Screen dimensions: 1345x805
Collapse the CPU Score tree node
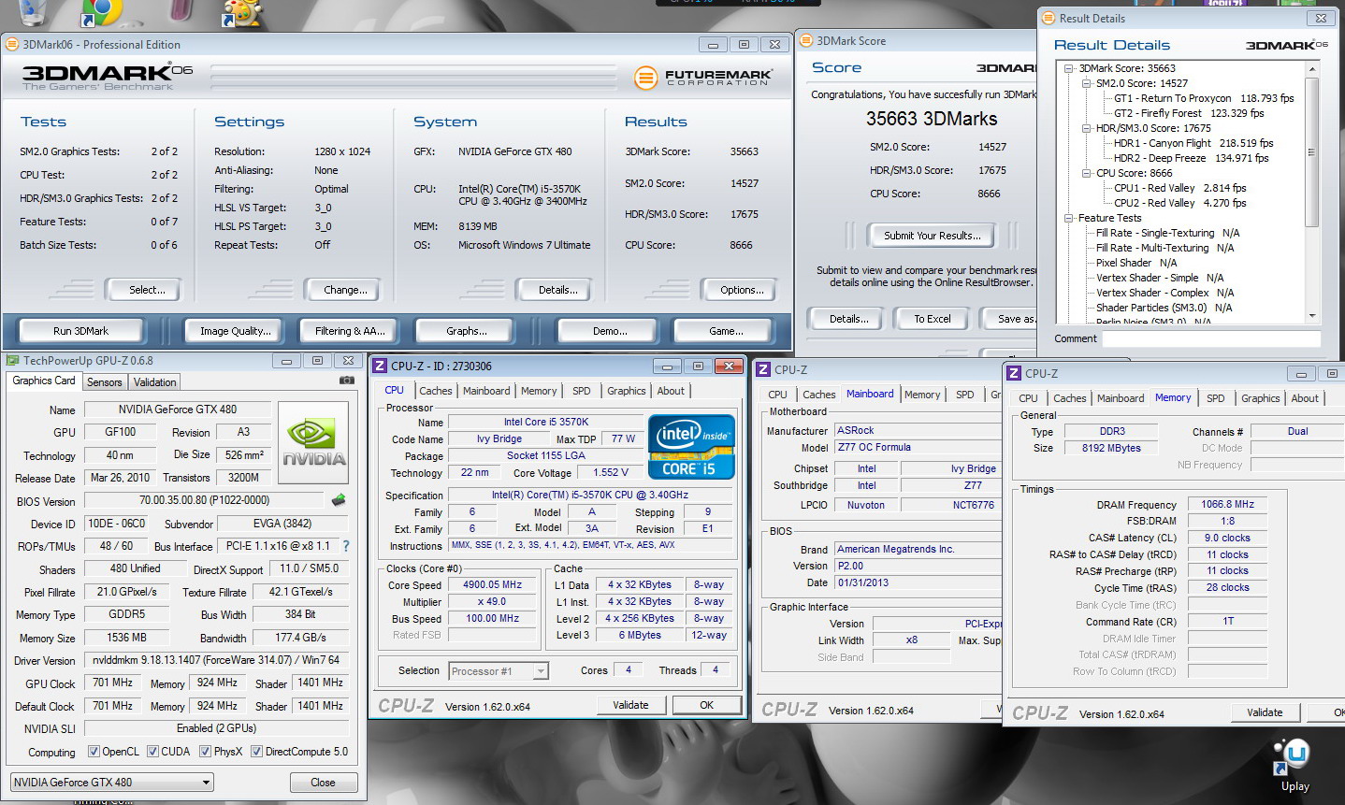pyautogui.click(x=1087, y=173)
